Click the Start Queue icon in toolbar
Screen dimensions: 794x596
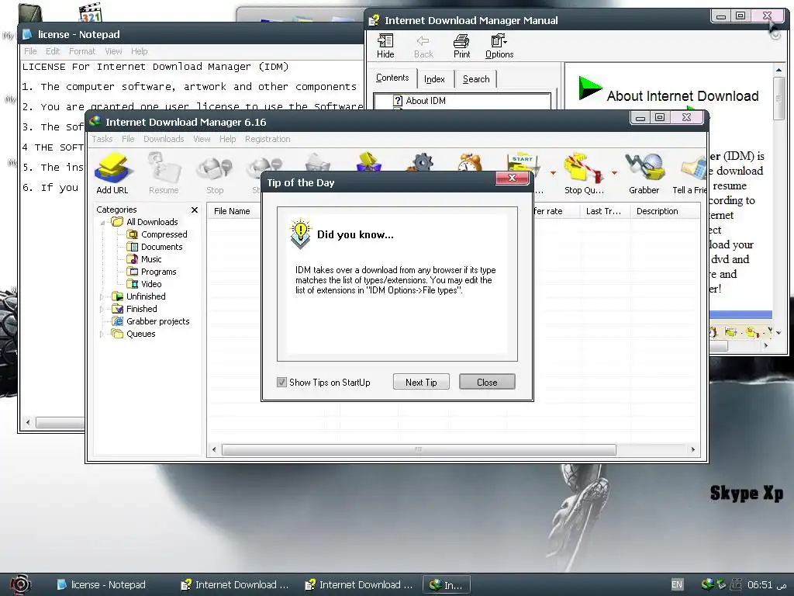523,165
